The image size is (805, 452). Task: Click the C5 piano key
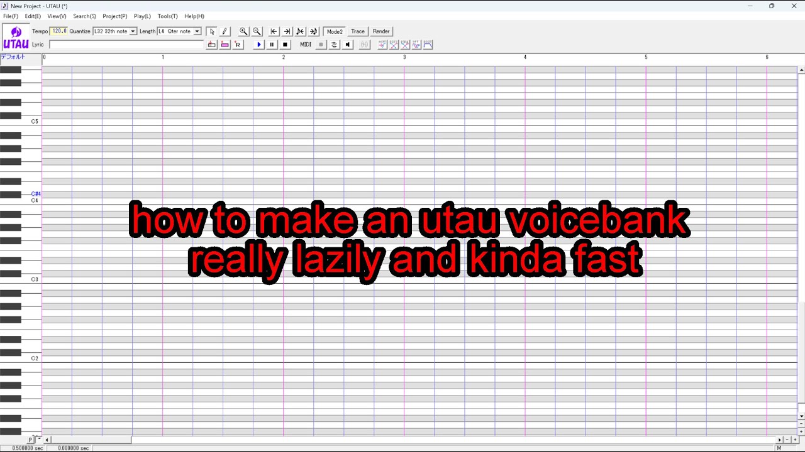coord(21,121)
